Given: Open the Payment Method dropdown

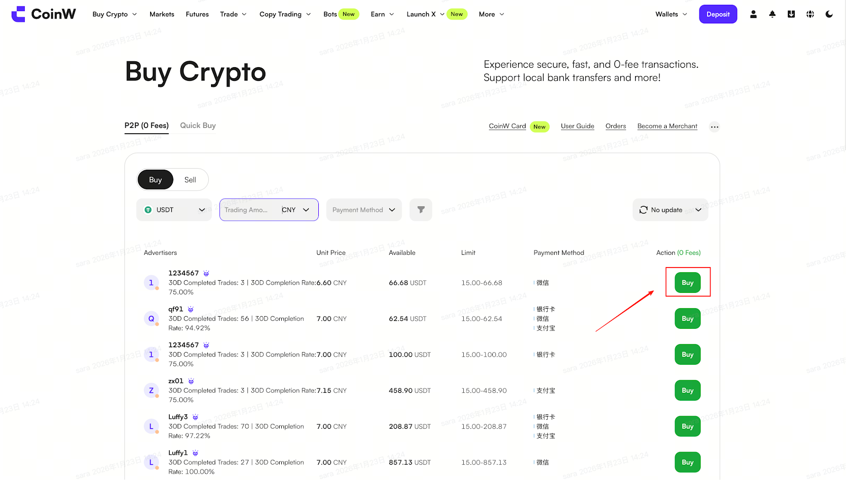Looking at the screenshot, I should (364, 210).
